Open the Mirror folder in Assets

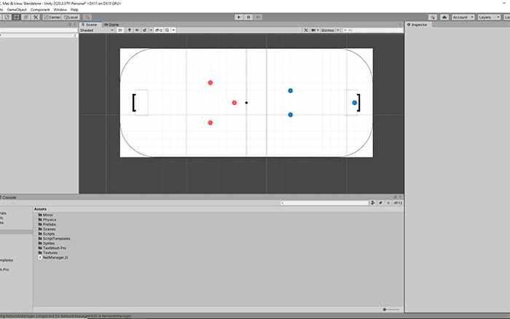coord(45,215)
